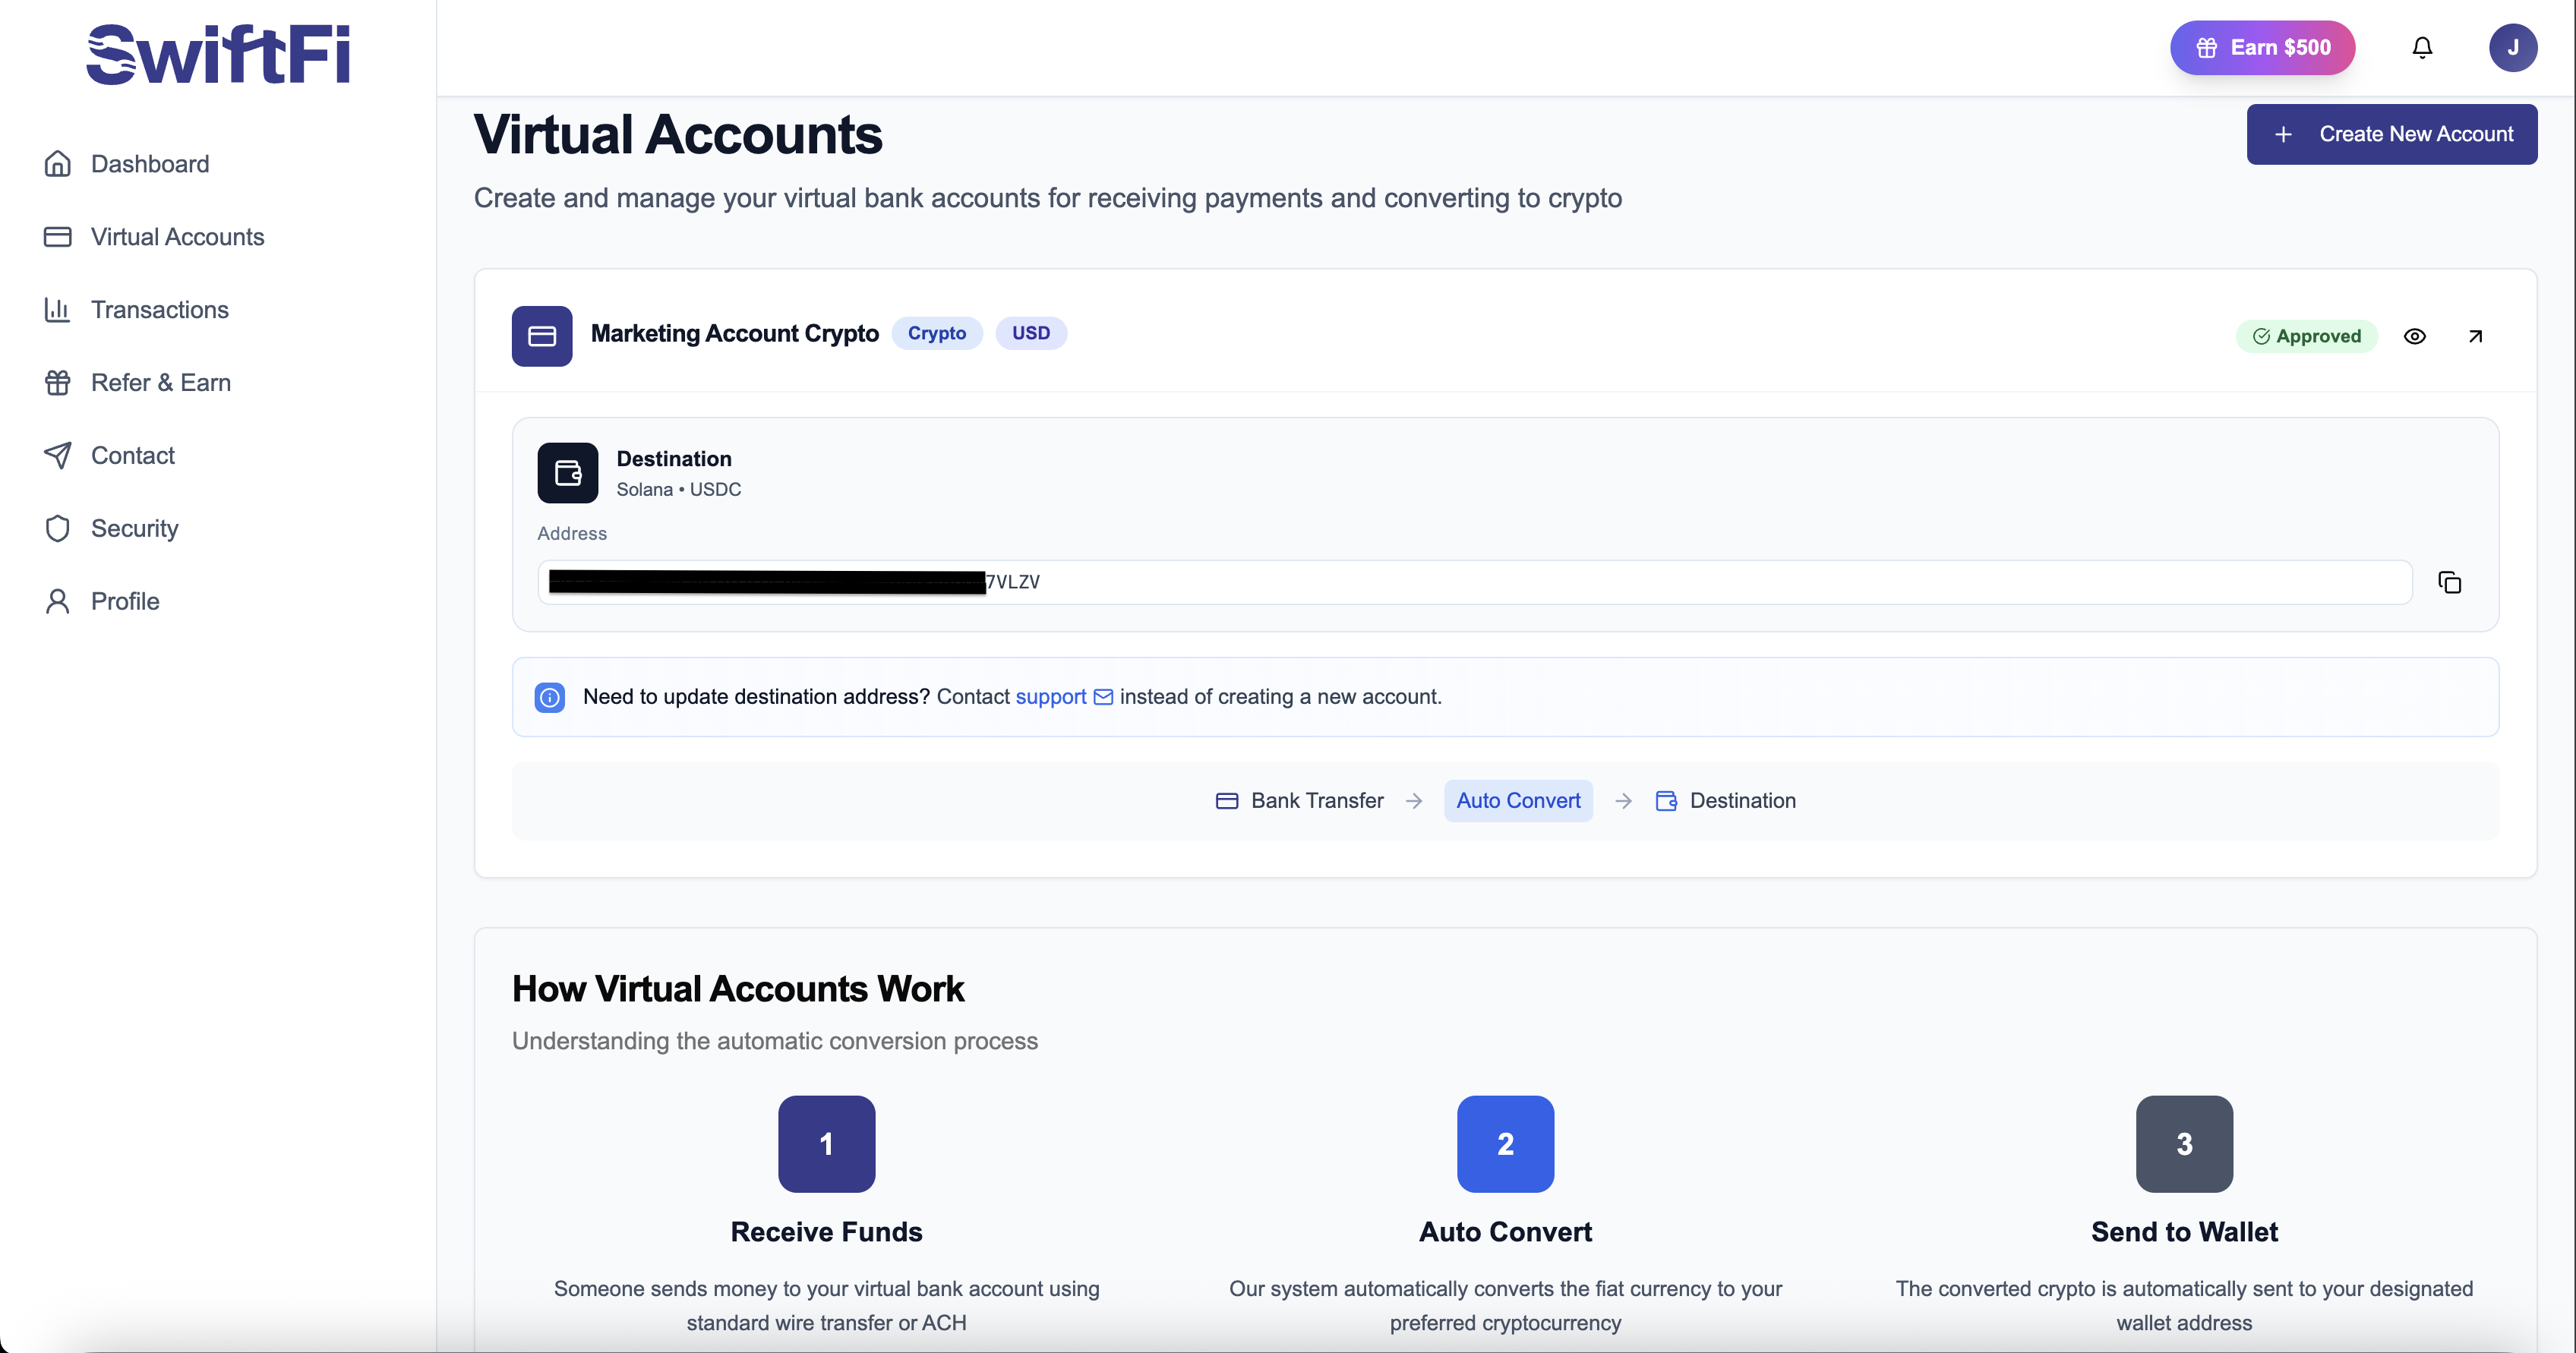Click the SwiftFi logo

(217, 52)
